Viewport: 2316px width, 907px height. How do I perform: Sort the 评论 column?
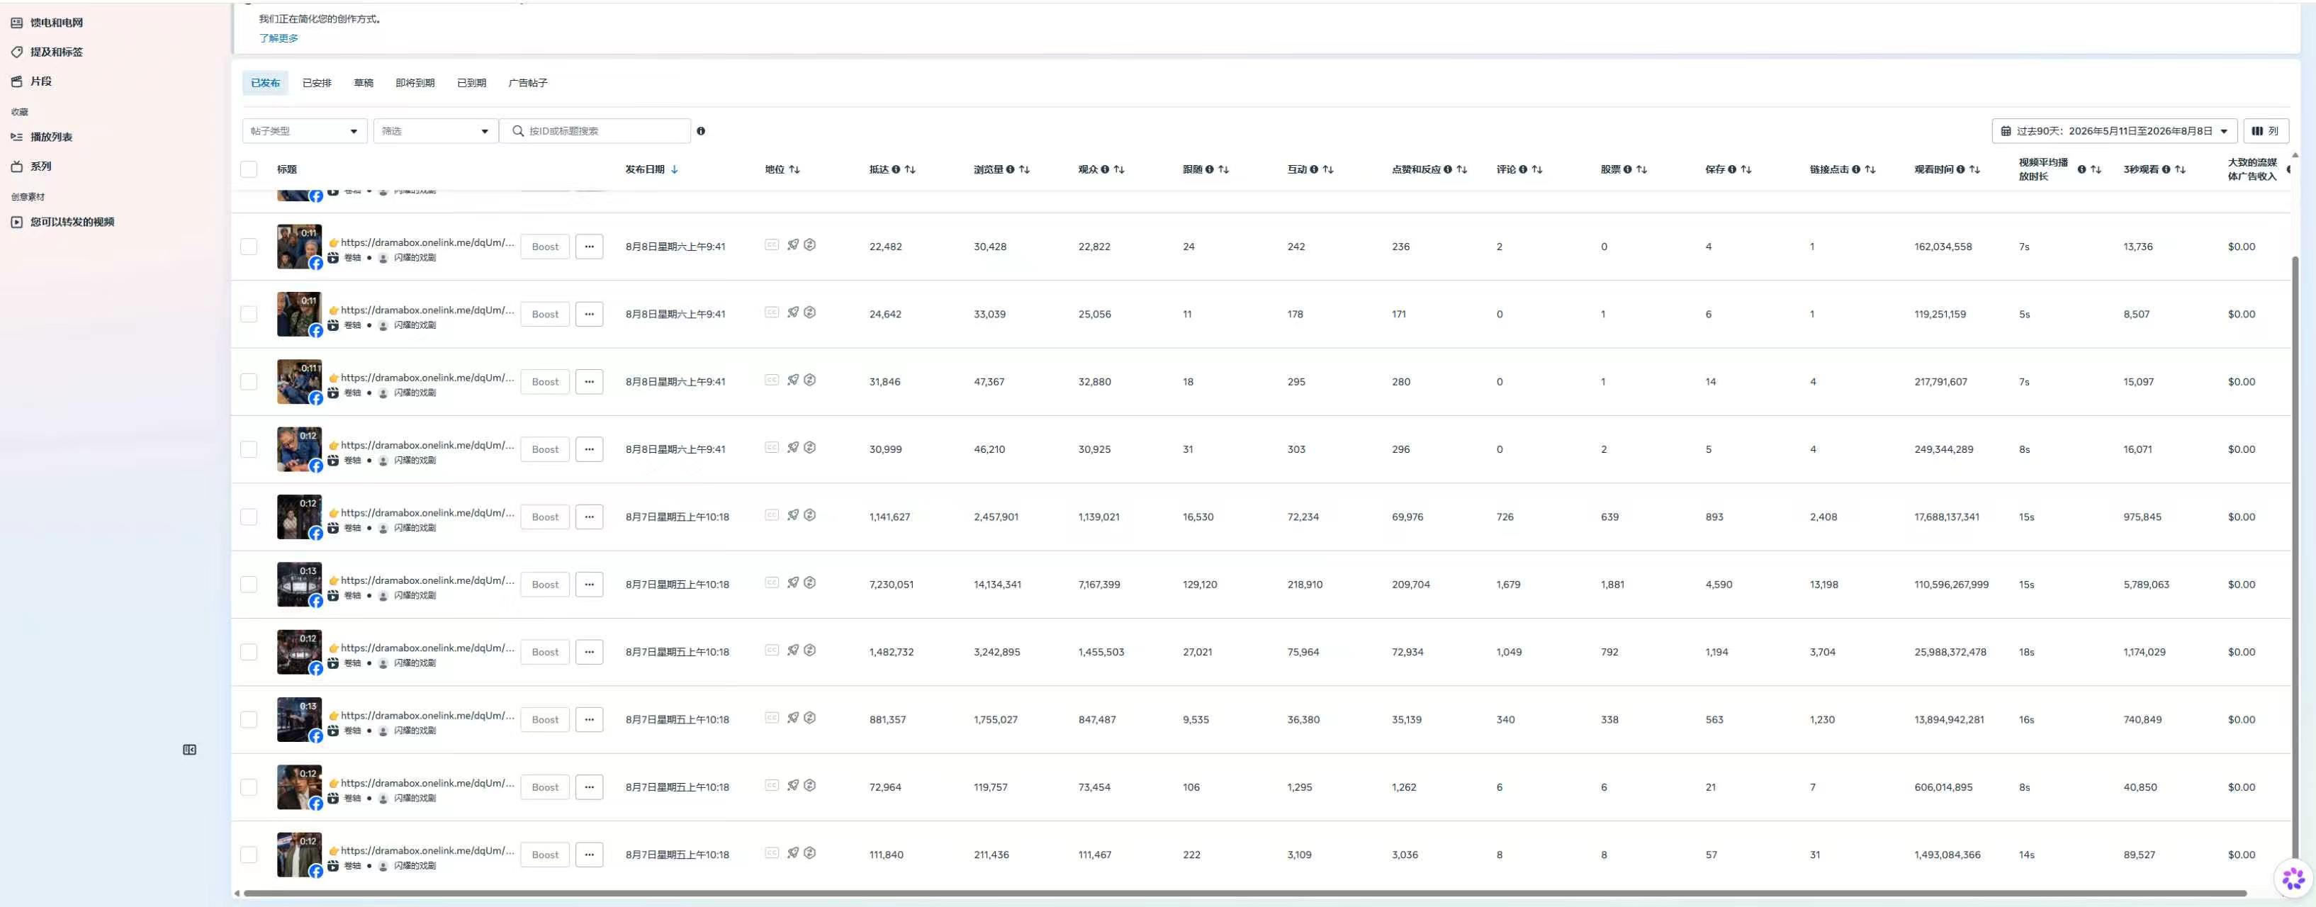(1537, 169)
